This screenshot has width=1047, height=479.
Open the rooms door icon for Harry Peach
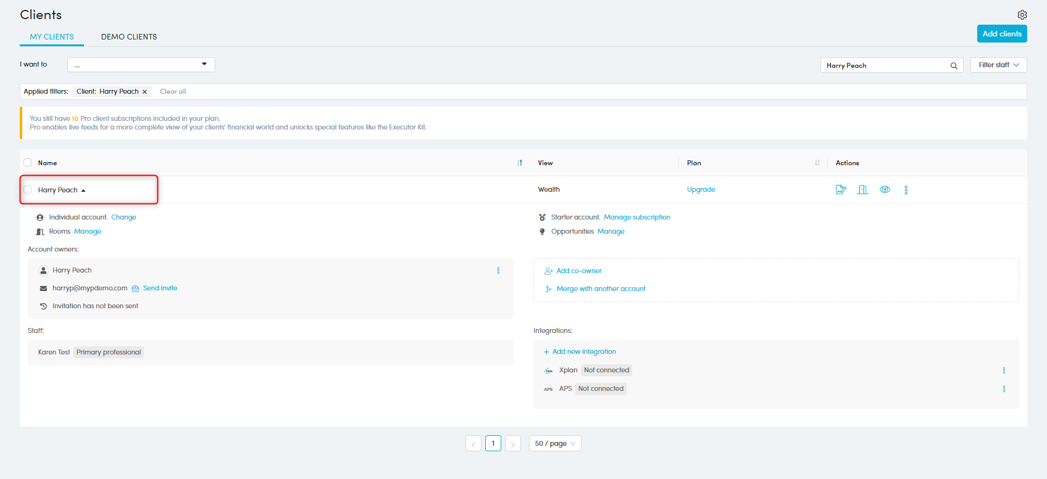[863, 190]
